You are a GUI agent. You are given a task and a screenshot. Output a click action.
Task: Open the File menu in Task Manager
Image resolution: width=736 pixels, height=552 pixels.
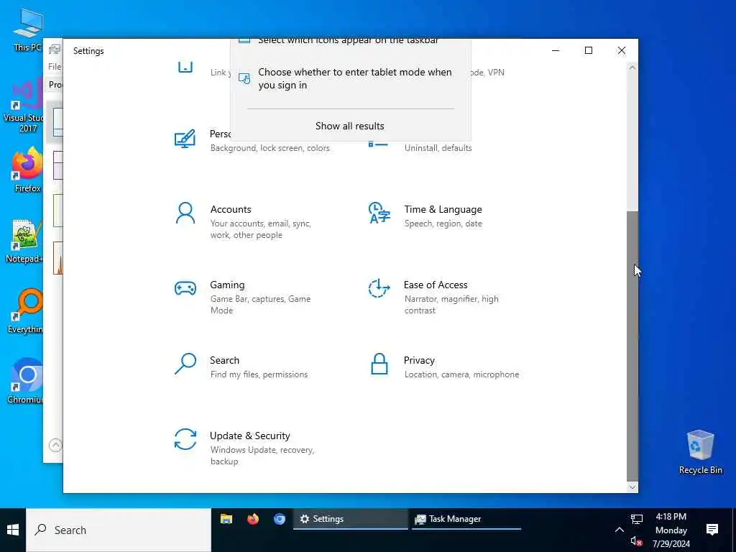pos(55,67)
